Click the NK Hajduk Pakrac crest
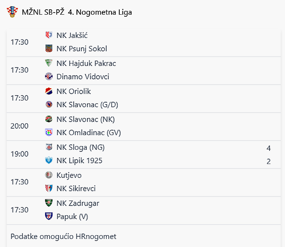 click(x=49, y=63)
